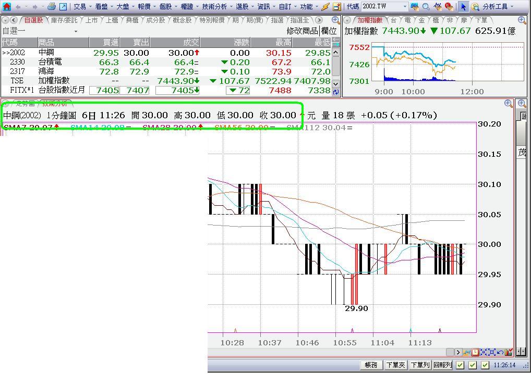Toggle the second status bar checkbox
Viewport: 531px width, 374px height.
[473, 365]
